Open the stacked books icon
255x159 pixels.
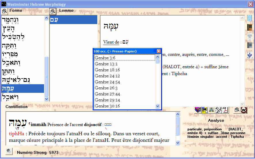coord(198,110)
